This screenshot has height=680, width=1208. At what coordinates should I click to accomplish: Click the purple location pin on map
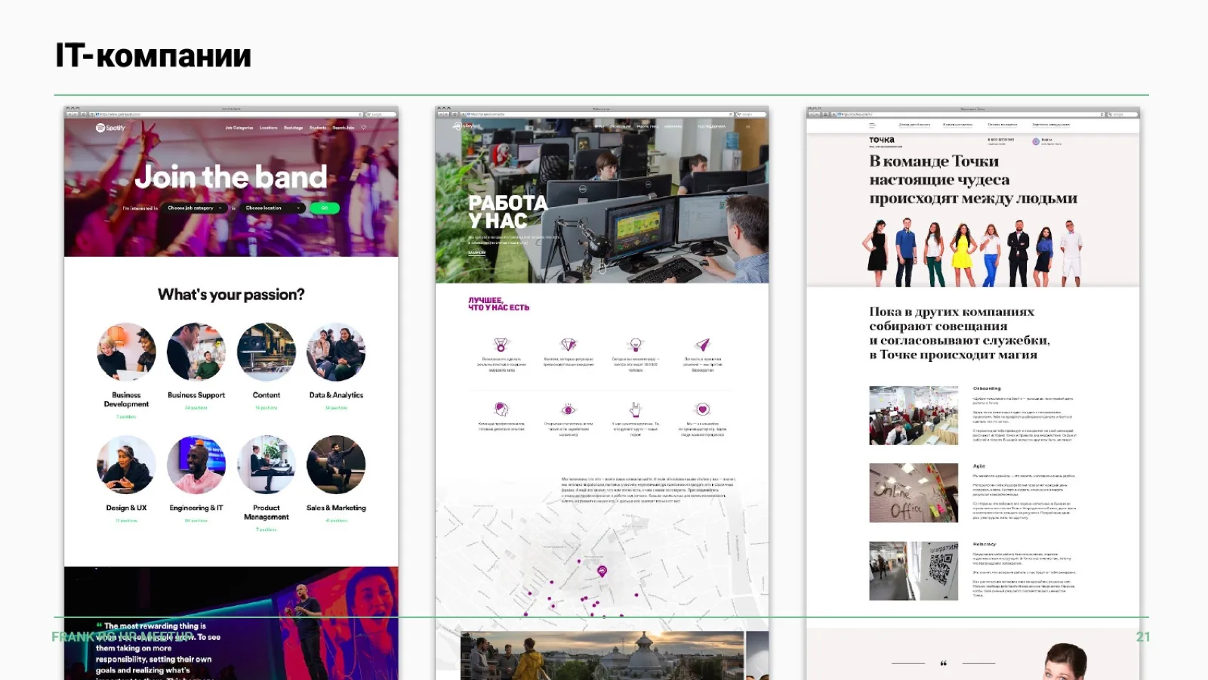602,572
